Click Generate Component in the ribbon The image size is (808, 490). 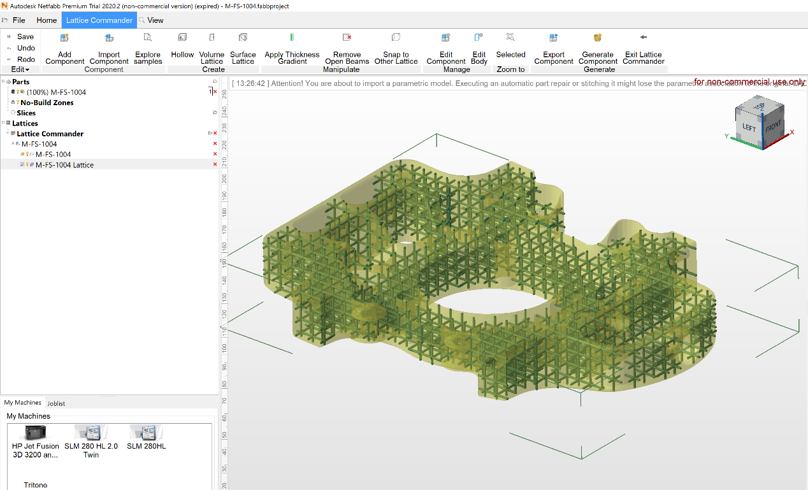click(x=598, y=48)
